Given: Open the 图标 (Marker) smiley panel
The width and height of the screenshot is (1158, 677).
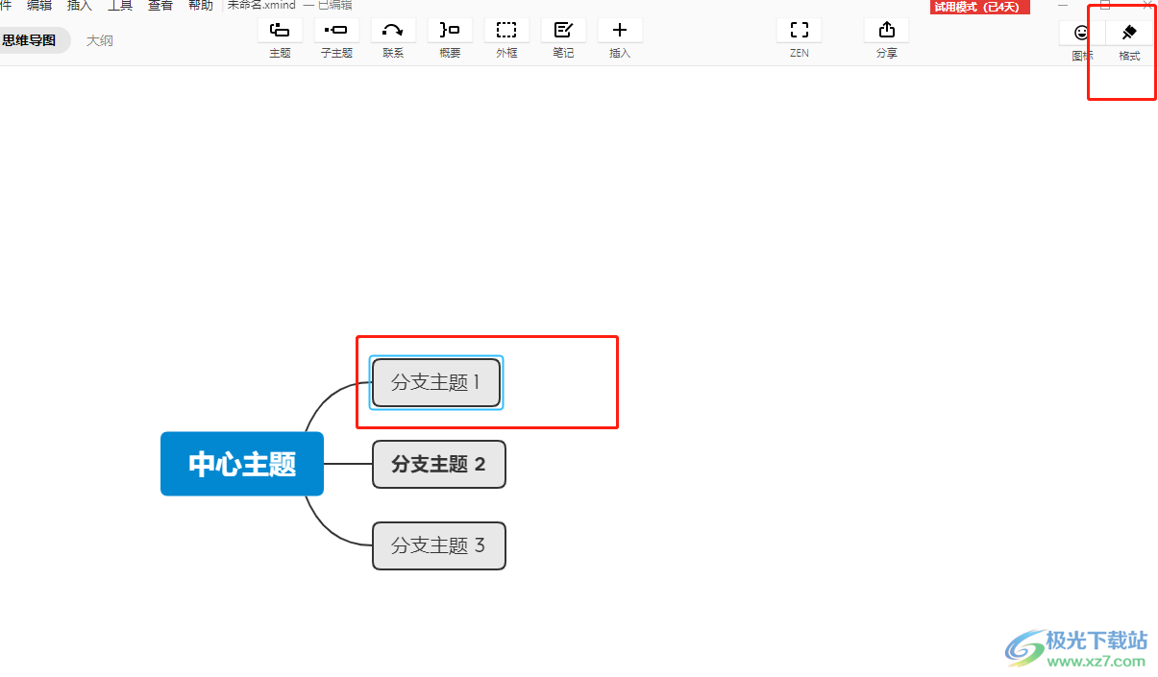Looking at the screenshot, I should coord(1082,33).
